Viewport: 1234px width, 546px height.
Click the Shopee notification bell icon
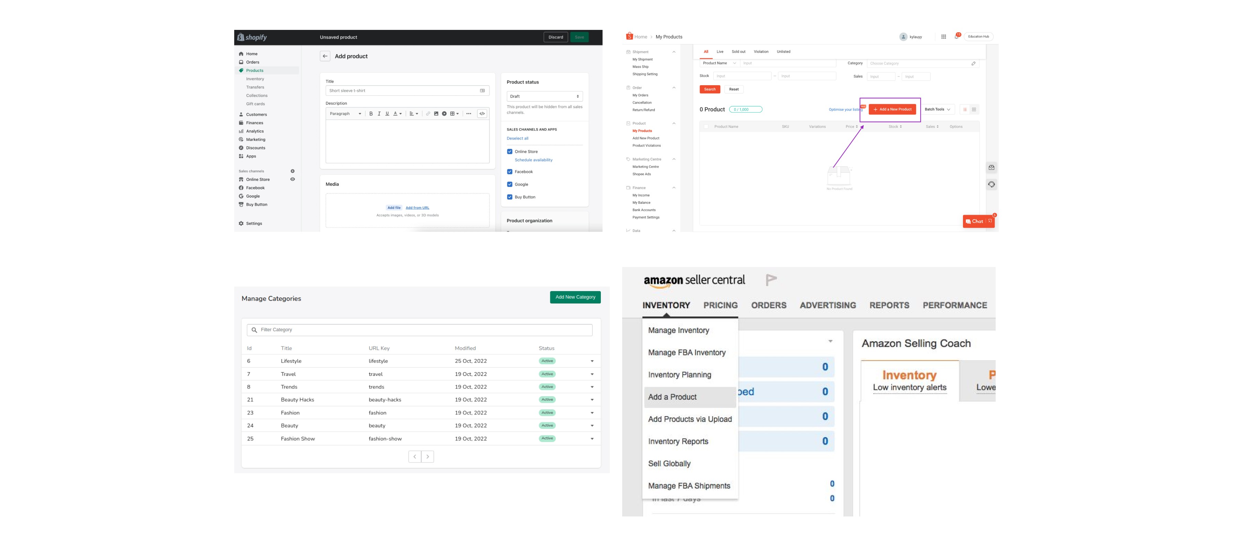click(x=956, y=37)
